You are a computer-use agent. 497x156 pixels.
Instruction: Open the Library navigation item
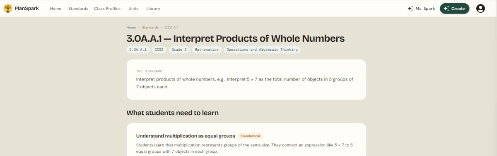153,8
